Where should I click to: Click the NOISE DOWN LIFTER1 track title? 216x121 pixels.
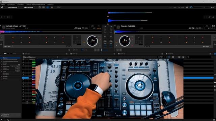pos(16,26)
